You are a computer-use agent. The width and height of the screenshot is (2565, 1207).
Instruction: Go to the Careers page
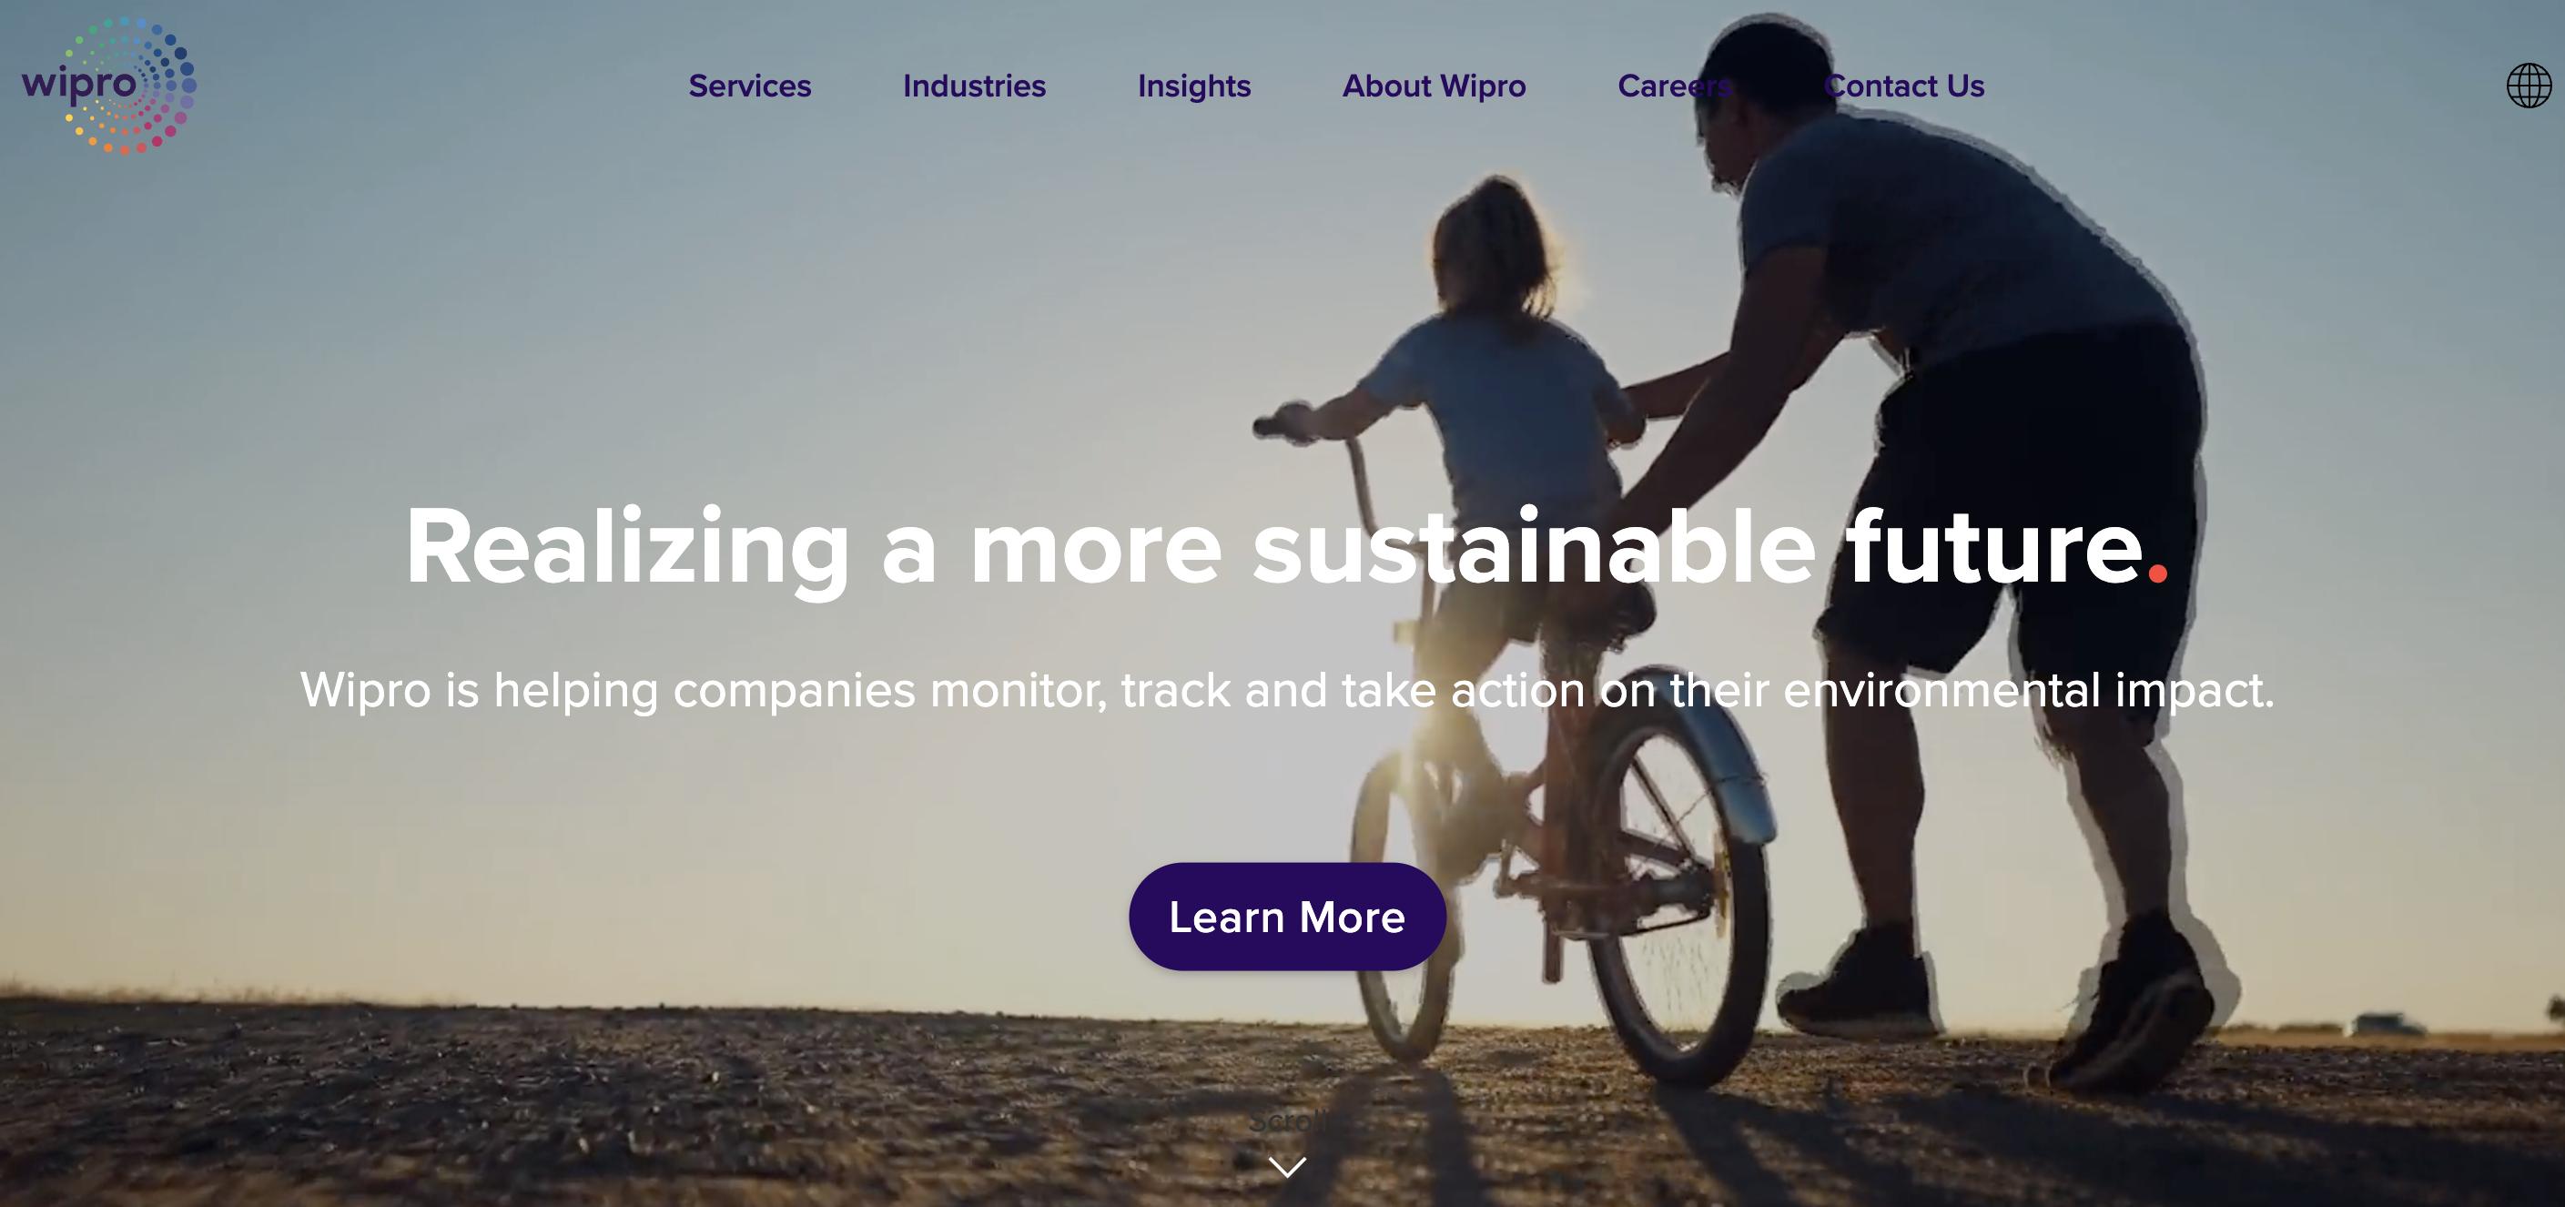(x=1674, y=86)
